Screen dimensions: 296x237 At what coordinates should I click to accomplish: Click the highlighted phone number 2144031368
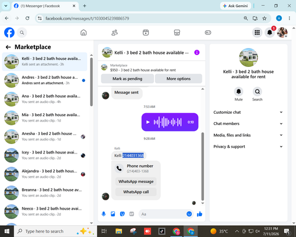point(133,155)
